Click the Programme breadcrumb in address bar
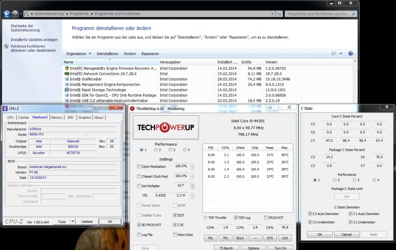396x250 pixels. [79, 14]
